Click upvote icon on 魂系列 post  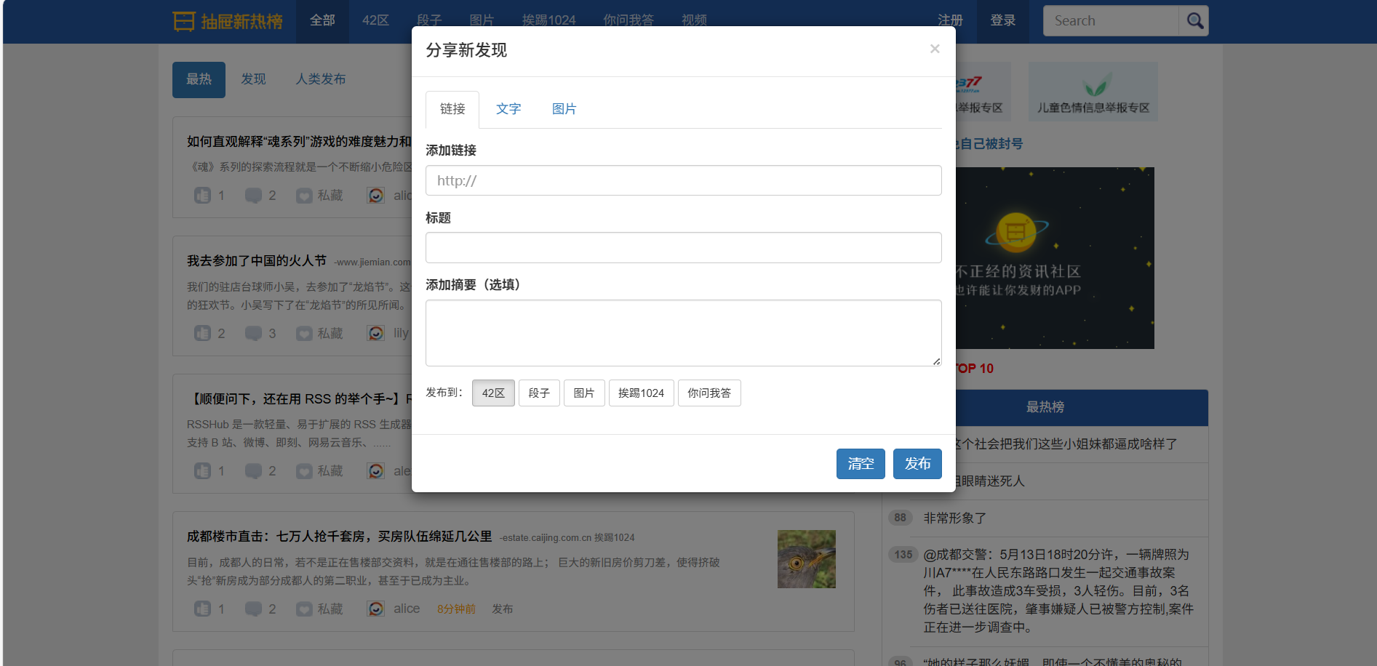[x=202, y=196]
